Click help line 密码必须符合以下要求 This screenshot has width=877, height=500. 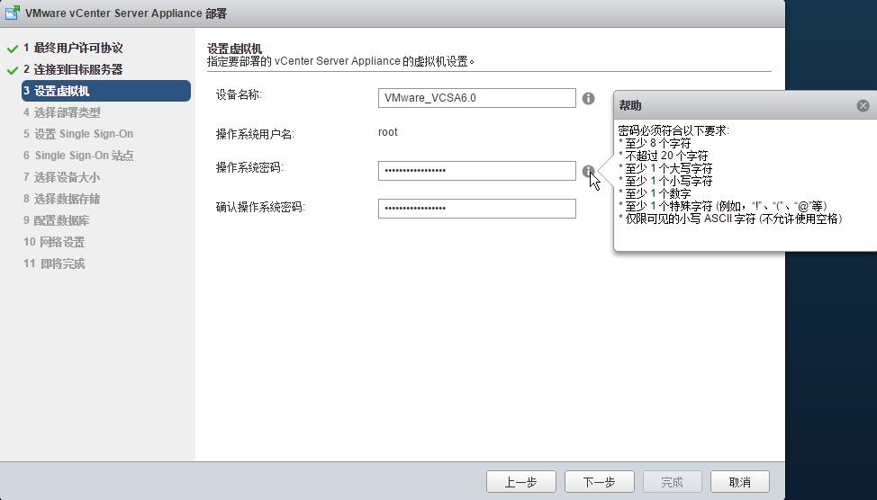coord(674,130)
